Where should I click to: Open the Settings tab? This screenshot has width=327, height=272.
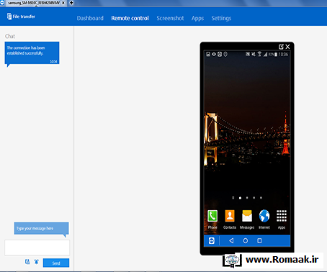click(x=221, y=18)
